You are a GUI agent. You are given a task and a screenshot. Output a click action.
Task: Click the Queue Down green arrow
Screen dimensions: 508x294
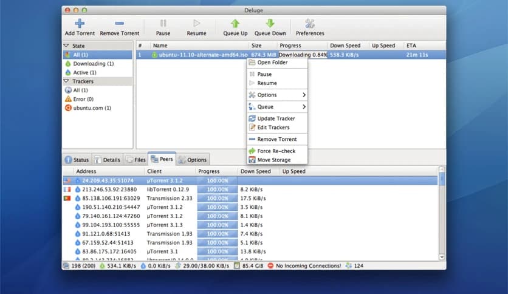(x=270, y=23)
